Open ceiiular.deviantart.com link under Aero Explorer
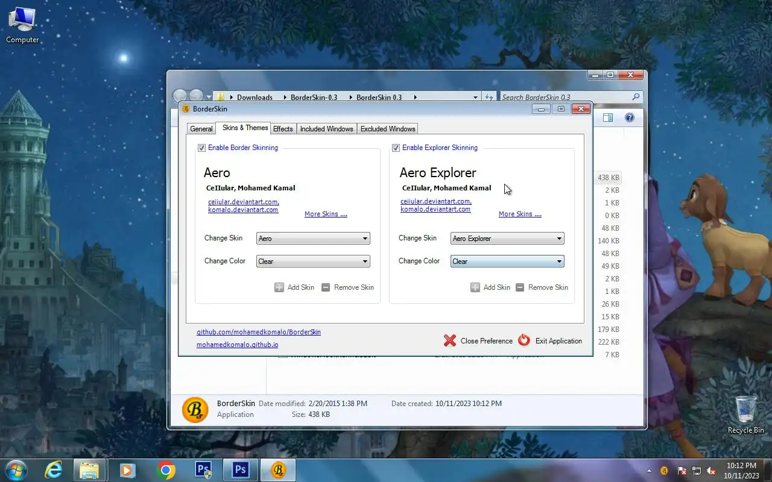Viewport: 772px width, 482px height. point(436,202)
